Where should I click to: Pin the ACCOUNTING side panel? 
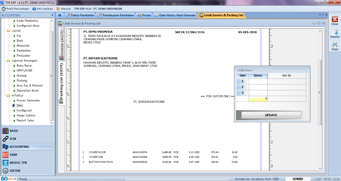tap(52, 15)
